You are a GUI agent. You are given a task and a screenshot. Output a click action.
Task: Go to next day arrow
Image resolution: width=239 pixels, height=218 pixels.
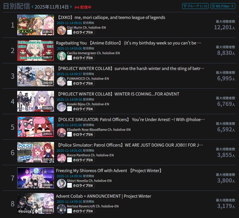click(71, 7)
